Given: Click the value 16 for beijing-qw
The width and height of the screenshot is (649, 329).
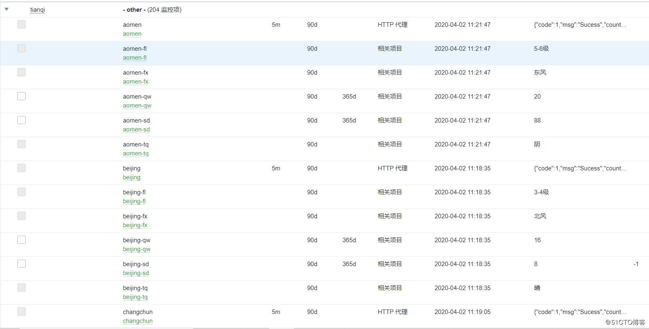Looking at the screenshot, I should (x=537, y=240).
